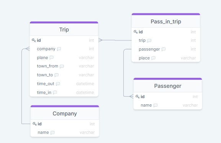Click the comment icon beside trip field
This screenshot has height=143, width=221.
pyautogui.click(x=149, y=41)
